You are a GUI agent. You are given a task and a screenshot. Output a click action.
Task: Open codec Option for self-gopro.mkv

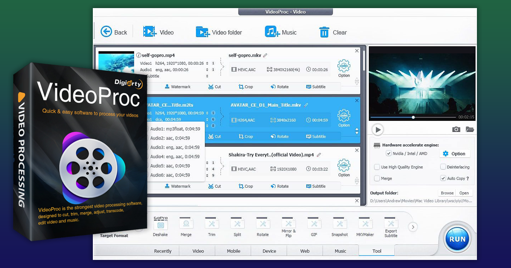tap(344, 67)
